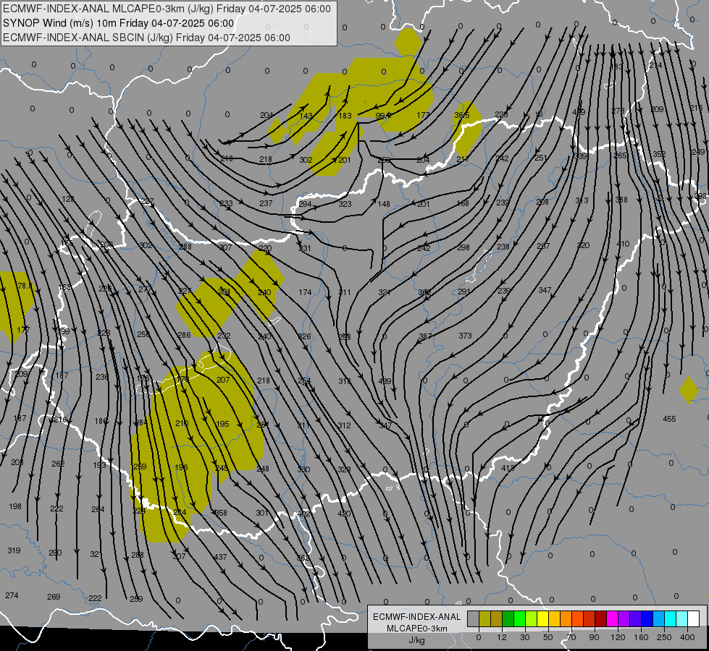Click the cyan legend swatch after 250
709x651 pixels.
click(670, 618)
